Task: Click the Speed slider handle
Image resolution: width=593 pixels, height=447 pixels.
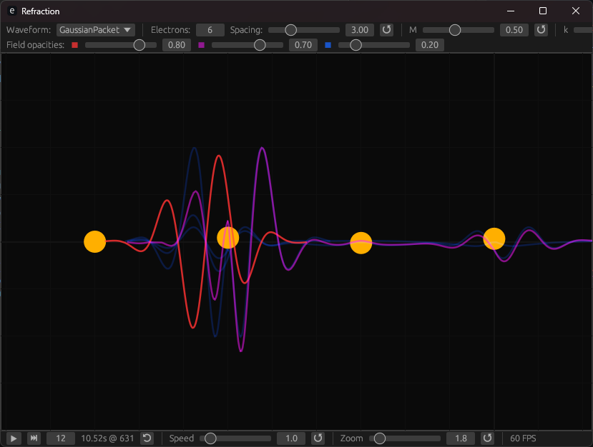Action: (x=210, y=438)
